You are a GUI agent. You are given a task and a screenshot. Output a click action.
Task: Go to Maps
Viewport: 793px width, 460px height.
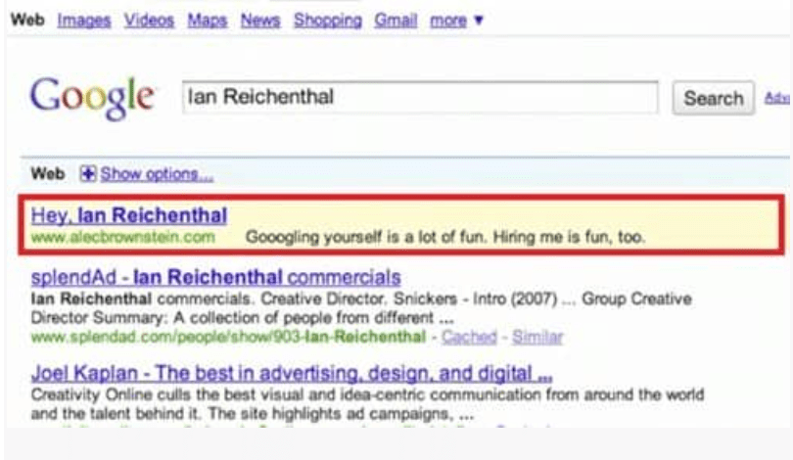pyautogui.click(x=208, y=21)
